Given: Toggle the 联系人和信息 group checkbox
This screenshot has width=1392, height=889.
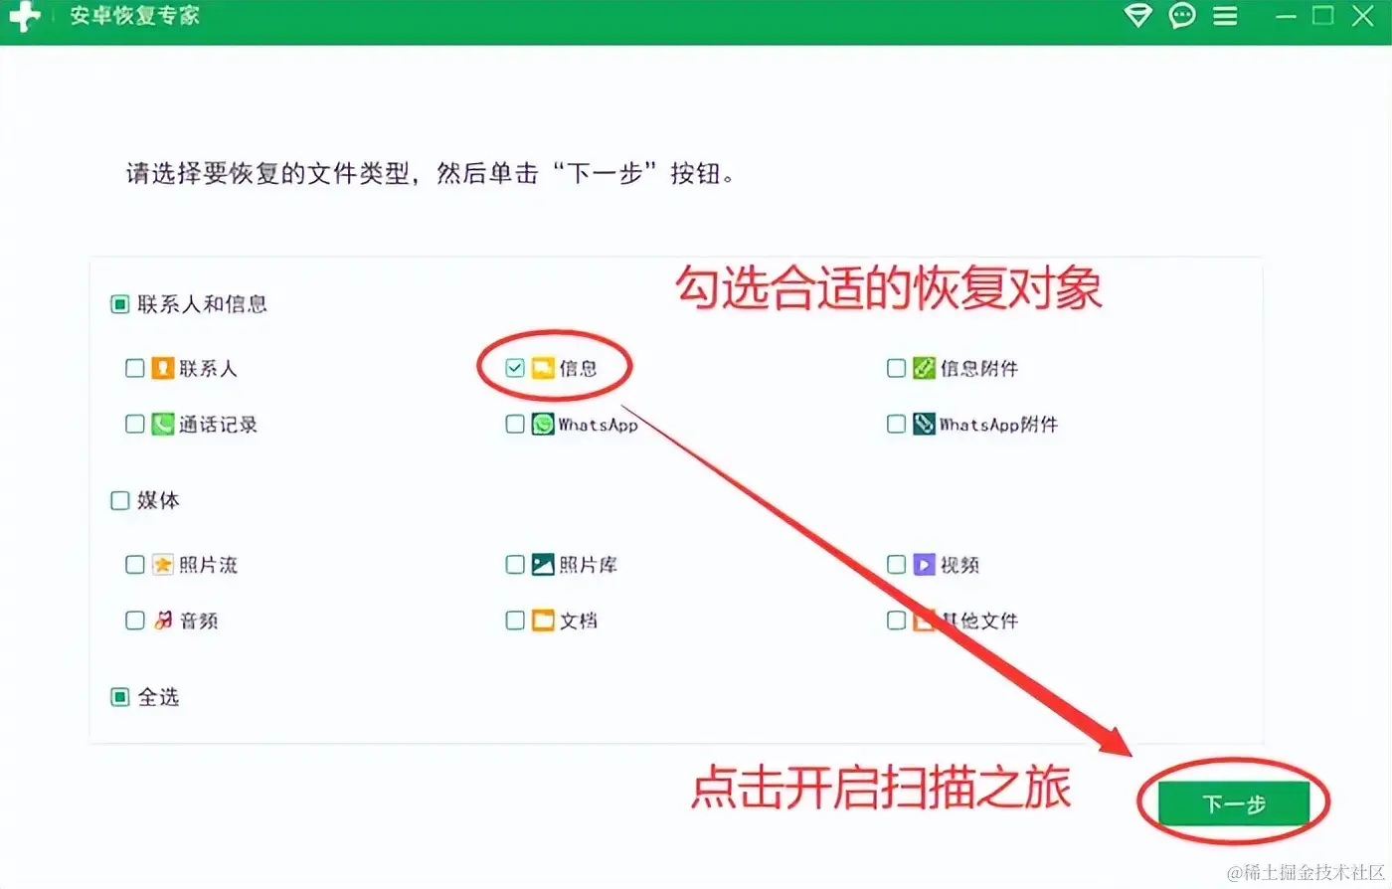Looking at the screenshot, I should point(119,304).
